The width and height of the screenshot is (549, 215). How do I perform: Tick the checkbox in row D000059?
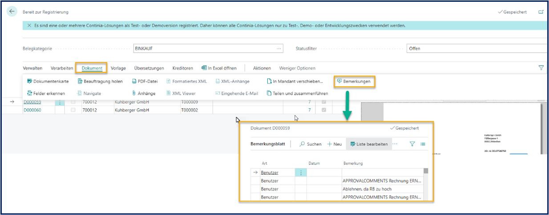73,102
